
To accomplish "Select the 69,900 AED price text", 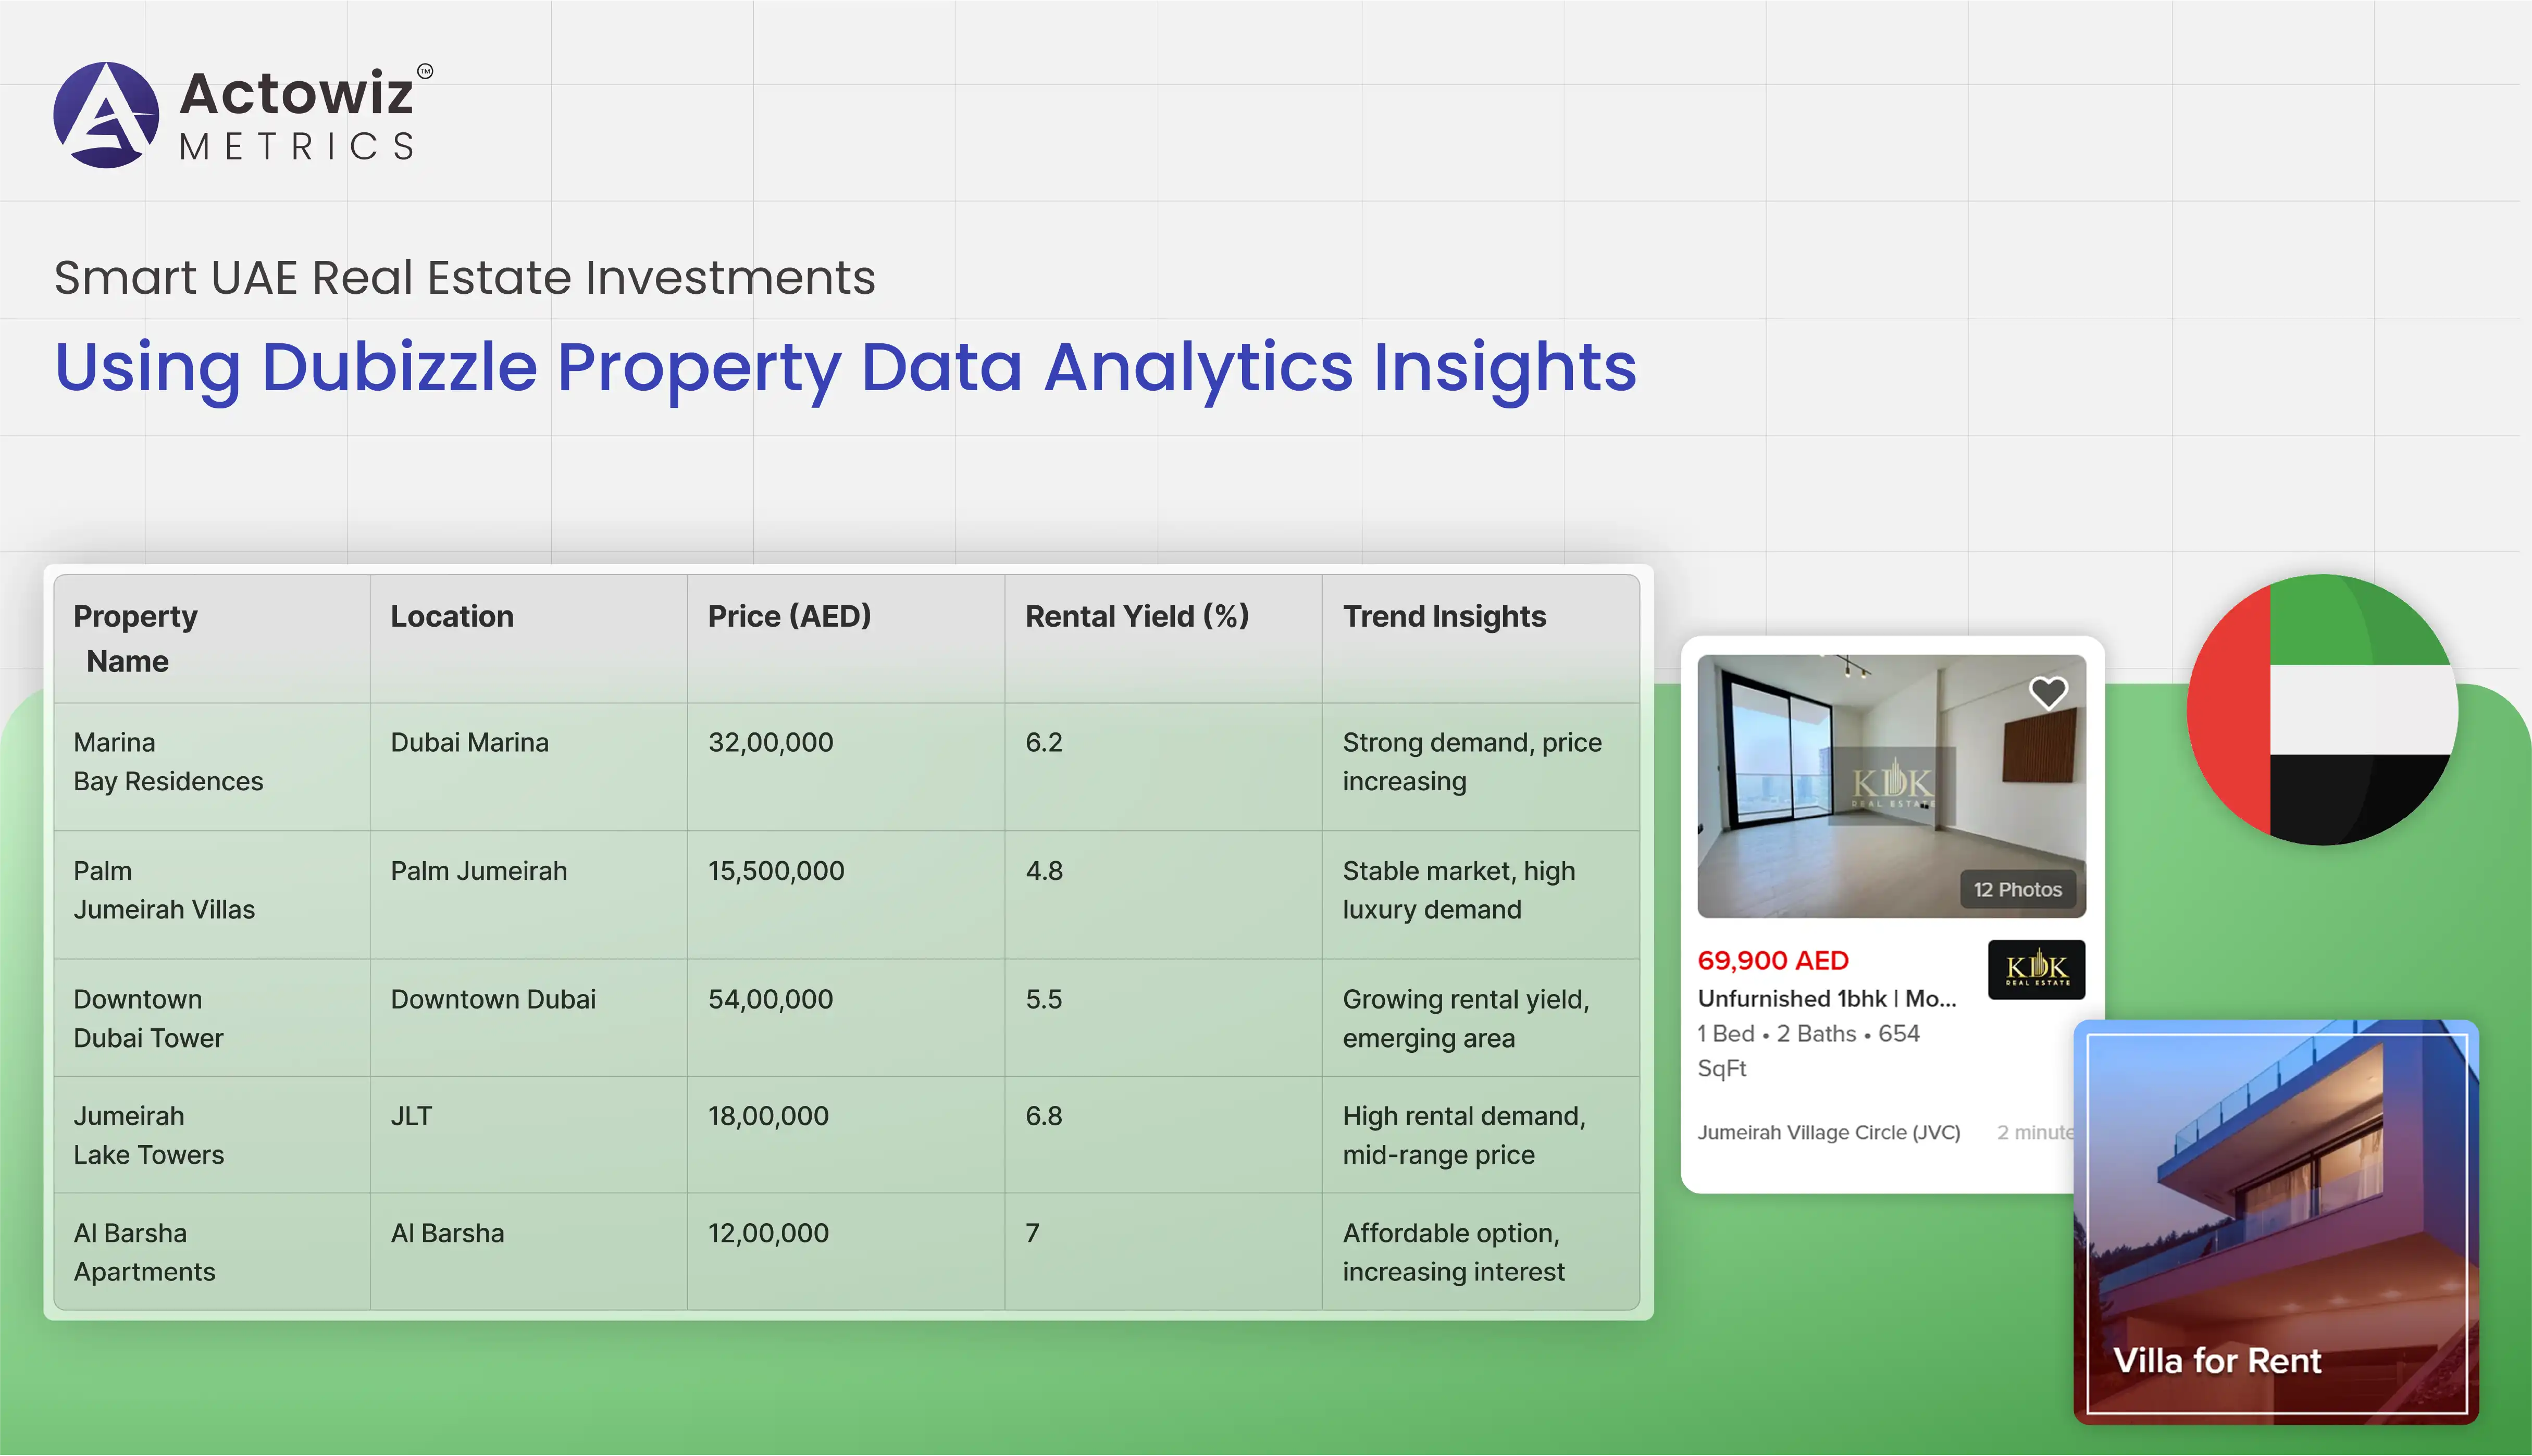I will point(1773,960).
